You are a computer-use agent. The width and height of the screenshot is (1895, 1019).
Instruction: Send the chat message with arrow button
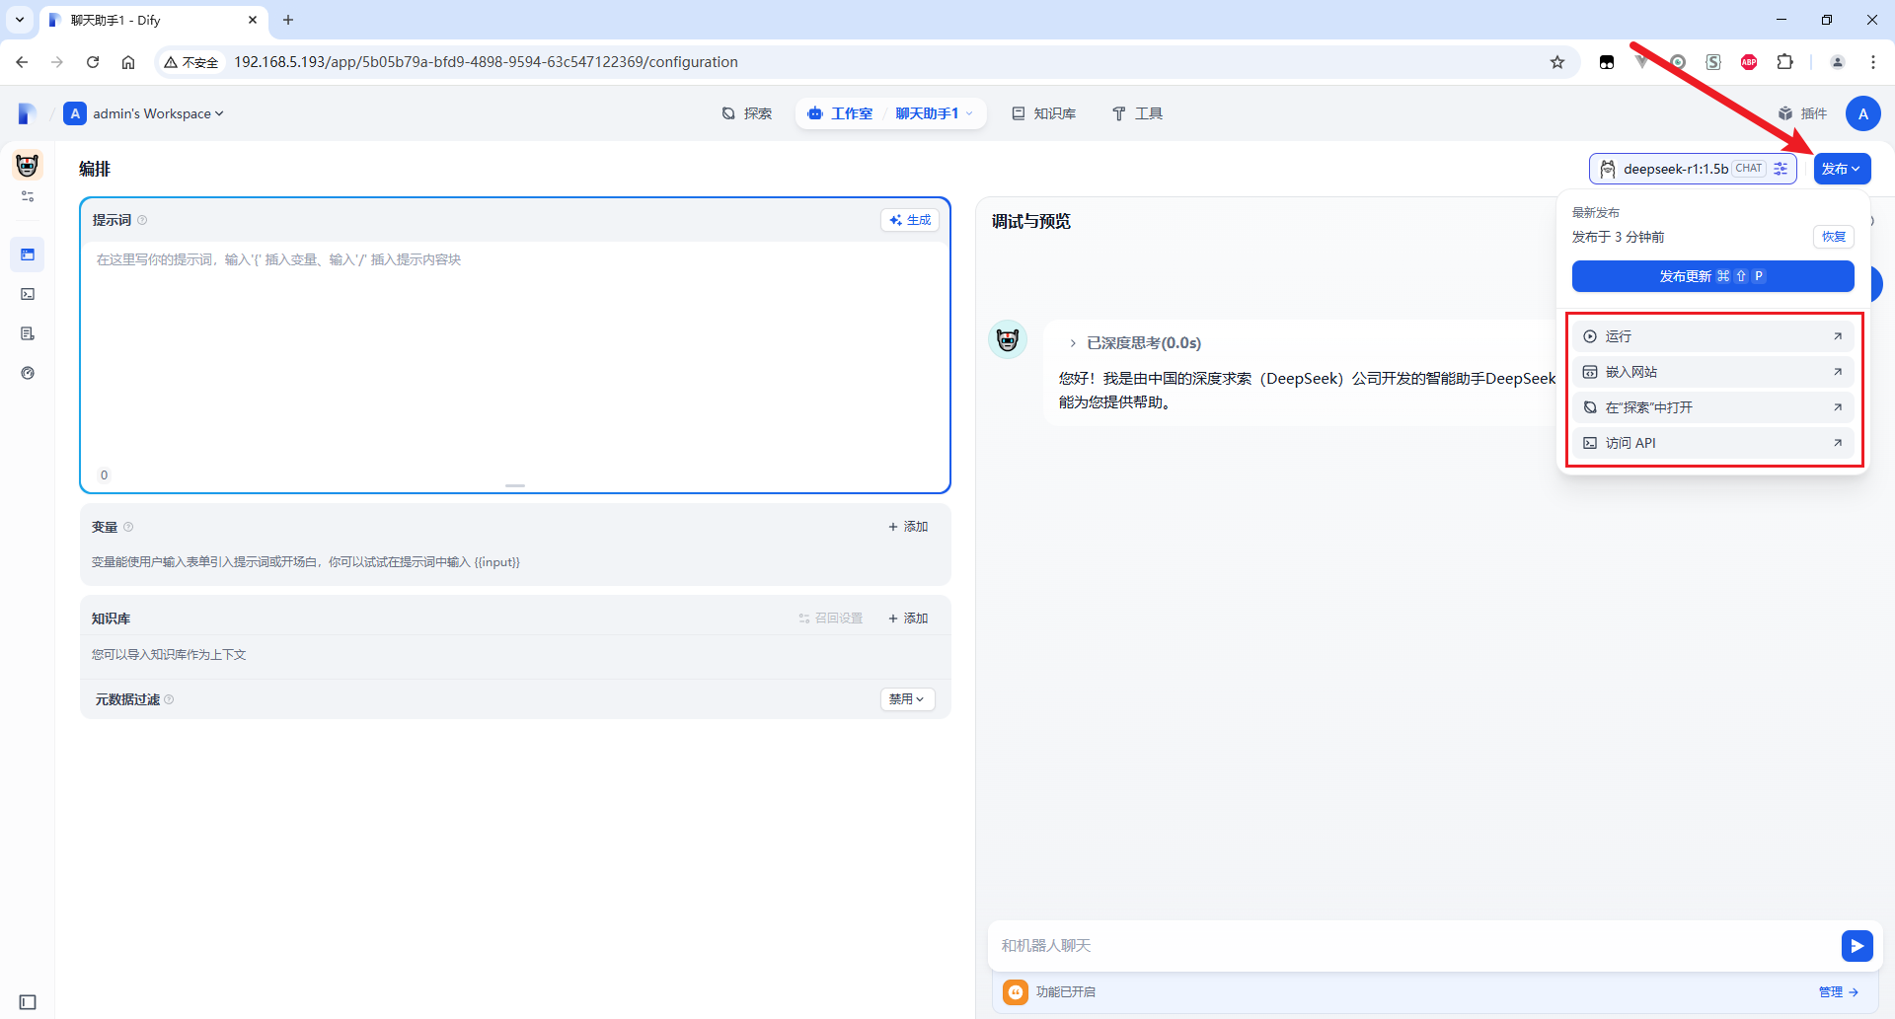(x=1857, y=946)
